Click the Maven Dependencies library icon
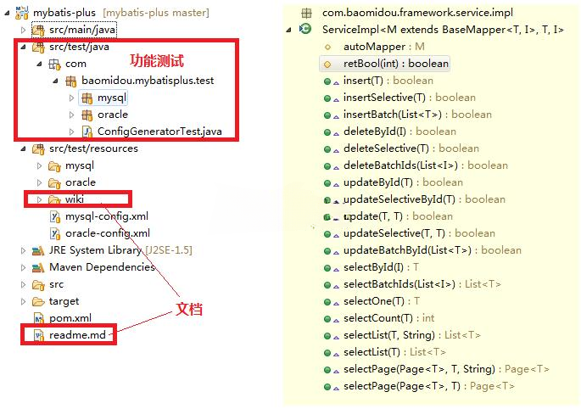 pyautogui.click(x=38, y=267)
